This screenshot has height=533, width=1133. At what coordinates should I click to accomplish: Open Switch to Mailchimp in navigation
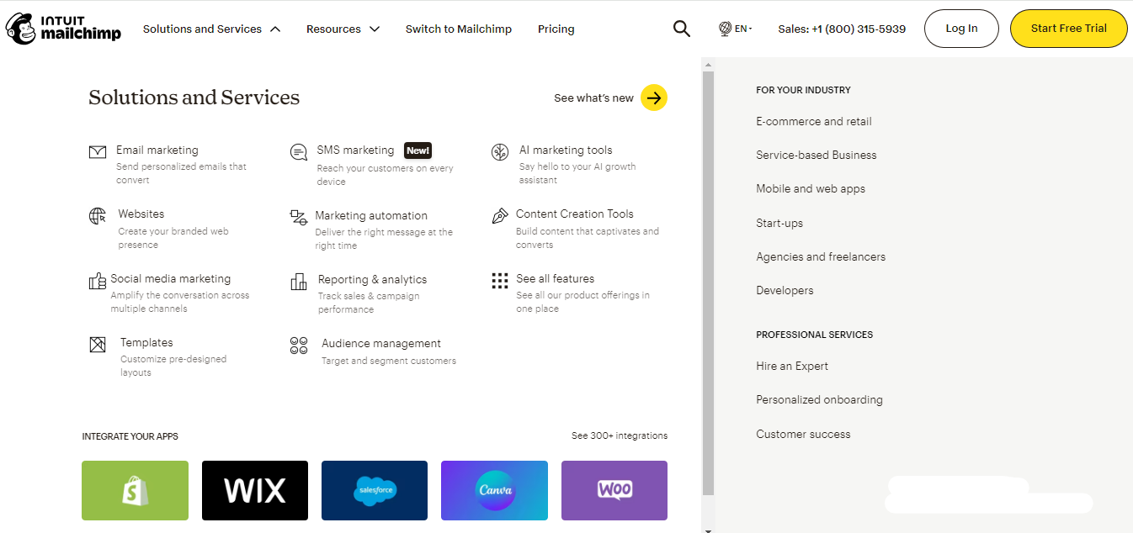[x=459, y=29]
